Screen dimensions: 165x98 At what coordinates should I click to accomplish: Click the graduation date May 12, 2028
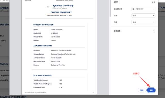coord(55,61)
